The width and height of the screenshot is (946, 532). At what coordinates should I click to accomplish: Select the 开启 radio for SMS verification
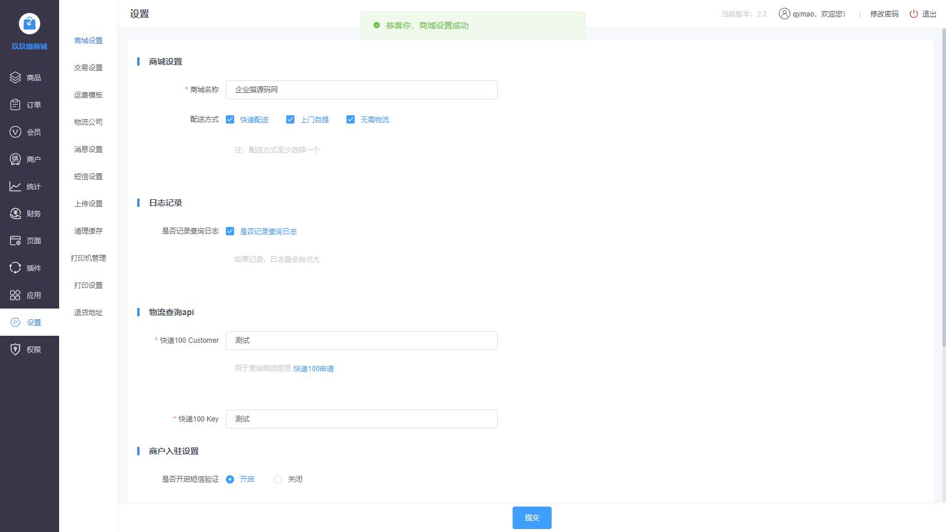[x=230, y=479]
